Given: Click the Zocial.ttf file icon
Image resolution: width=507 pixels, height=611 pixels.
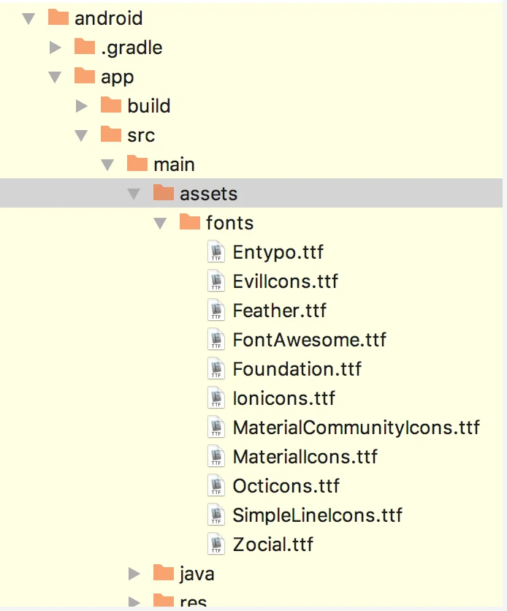Looking at the screenshot, I should tap(216, 544).
